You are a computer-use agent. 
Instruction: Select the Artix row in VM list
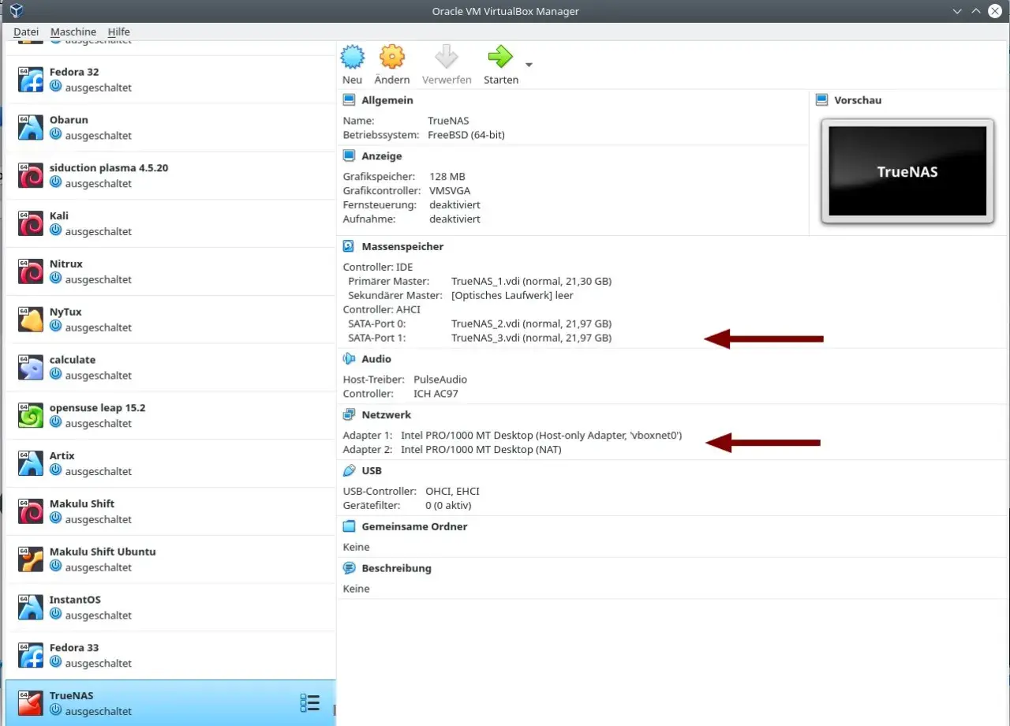(x=170, y=464)
